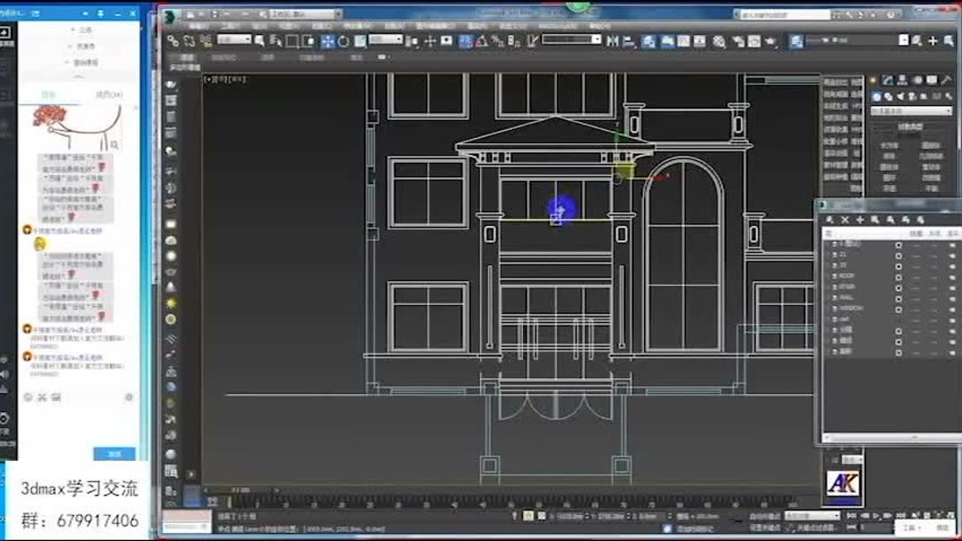Select the Move tool on main toolbar
The width and height of the screenshot is (962, 541).
[x=328, y=41]
